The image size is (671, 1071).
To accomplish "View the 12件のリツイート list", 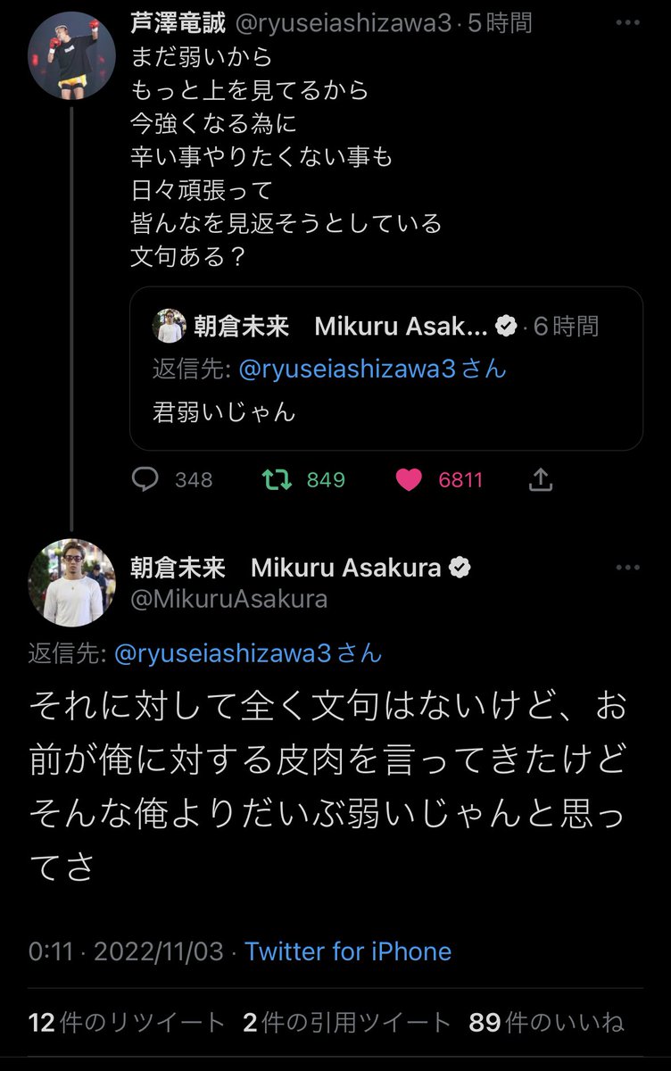I will click(x=127, y=1022).
